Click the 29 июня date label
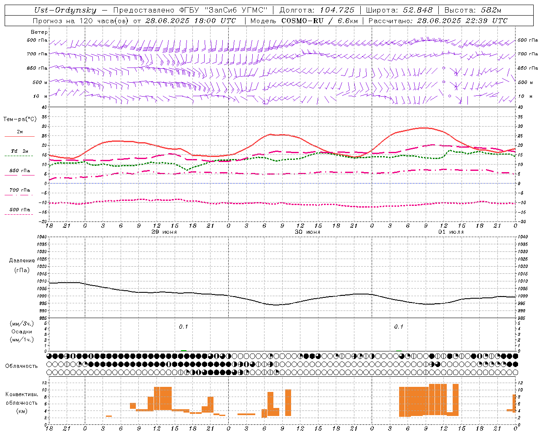The image size is (540, 432). (x=164, y=232)
